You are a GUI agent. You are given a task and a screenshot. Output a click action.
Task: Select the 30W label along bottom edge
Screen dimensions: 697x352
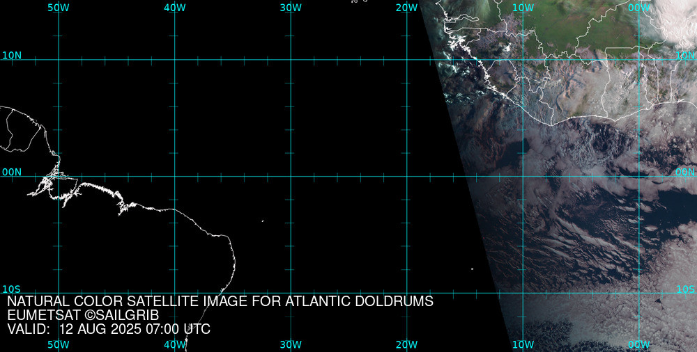pos(291,344)
